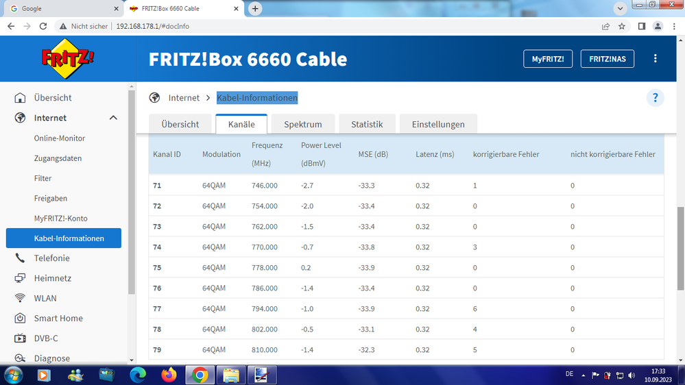Click the taskbar clock showing 17:33
Screen dimensions: 685x385
point(658,375)
